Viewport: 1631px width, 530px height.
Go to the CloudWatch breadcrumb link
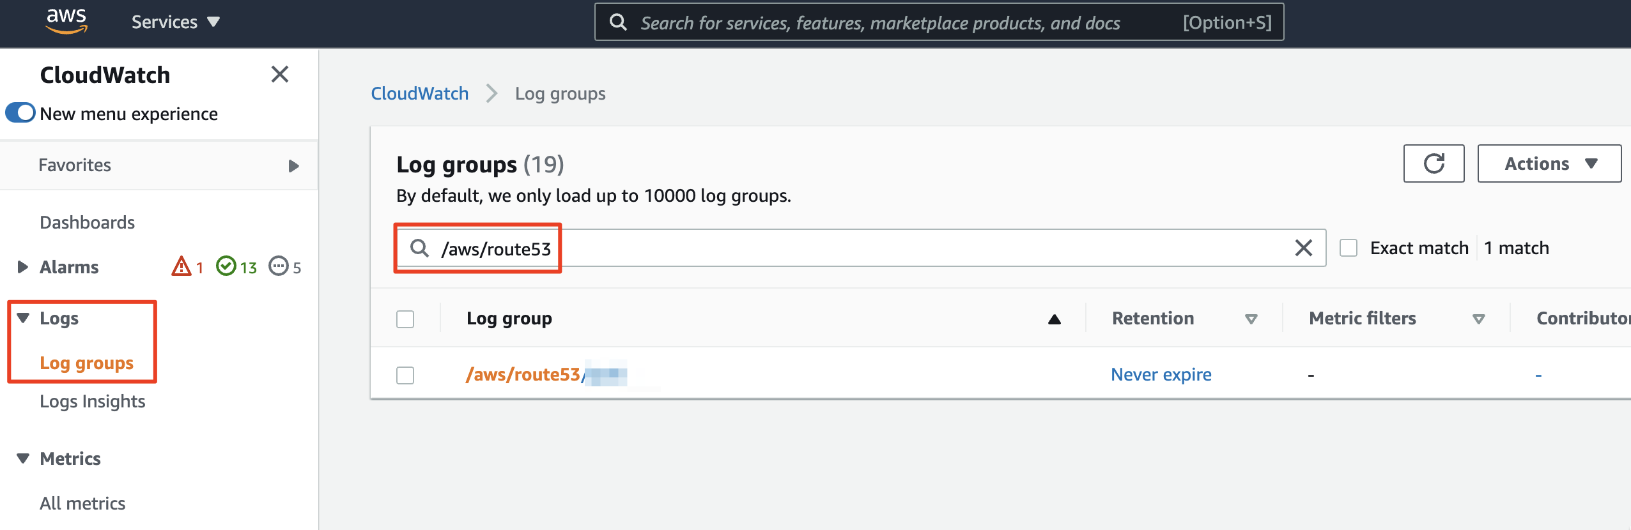[420, 93]
